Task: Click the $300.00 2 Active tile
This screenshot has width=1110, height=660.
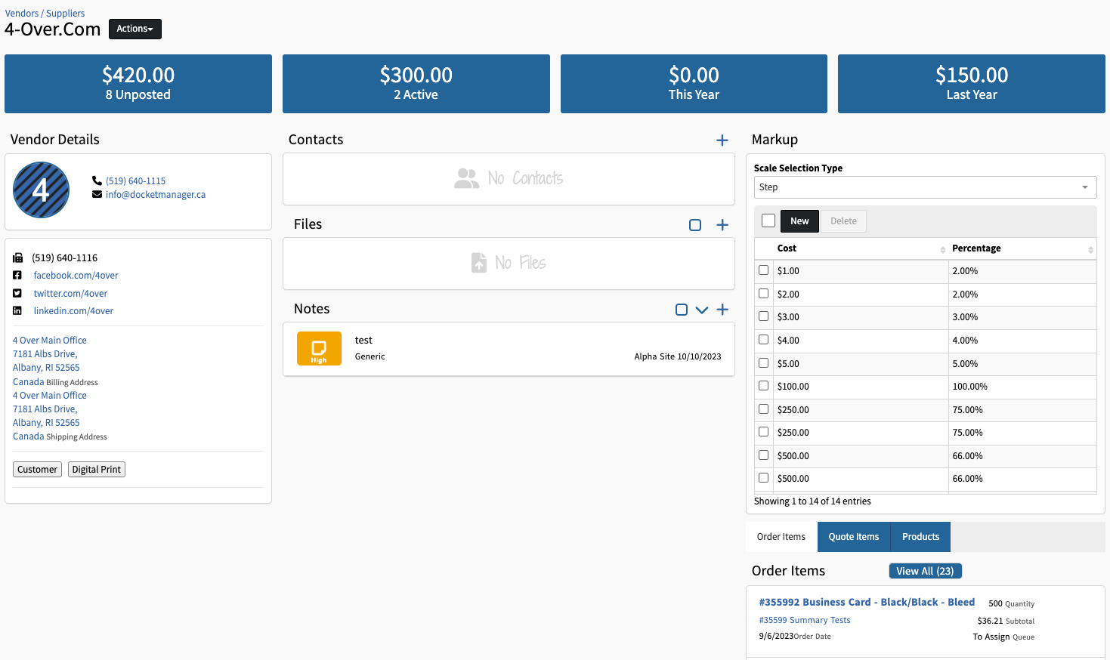Action: click(x=416, y=84)
